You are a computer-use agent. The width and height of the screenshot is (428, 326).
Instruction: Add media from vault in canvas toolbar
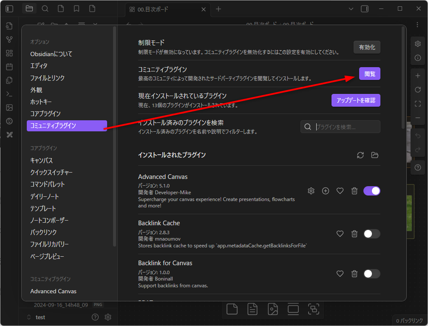pos(273,309)
